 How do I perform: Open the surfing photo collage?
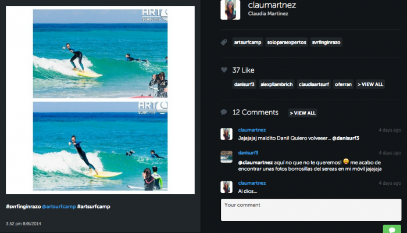pos(100,99)
